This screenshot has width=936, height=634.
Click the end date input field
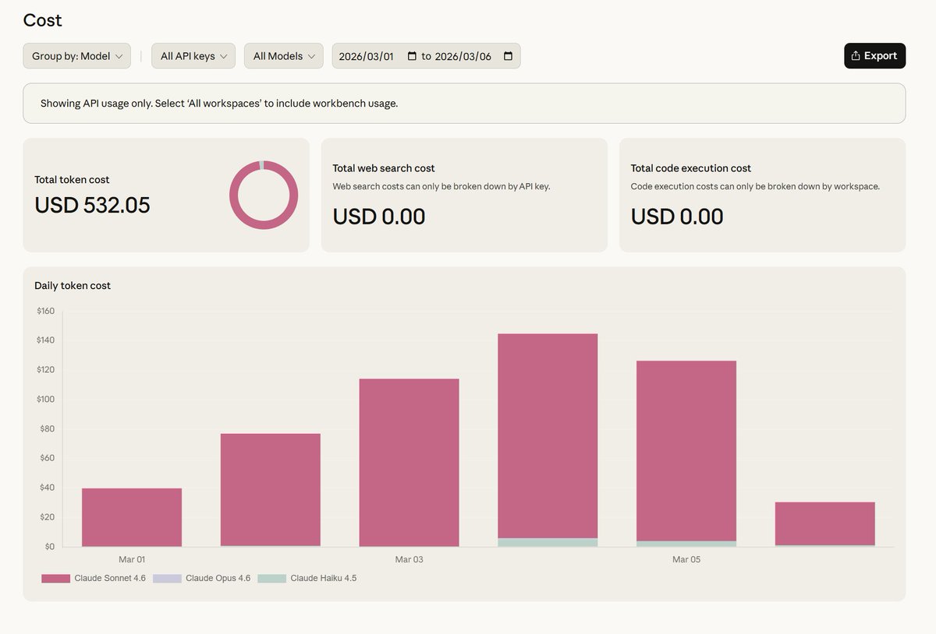point(463,56)
